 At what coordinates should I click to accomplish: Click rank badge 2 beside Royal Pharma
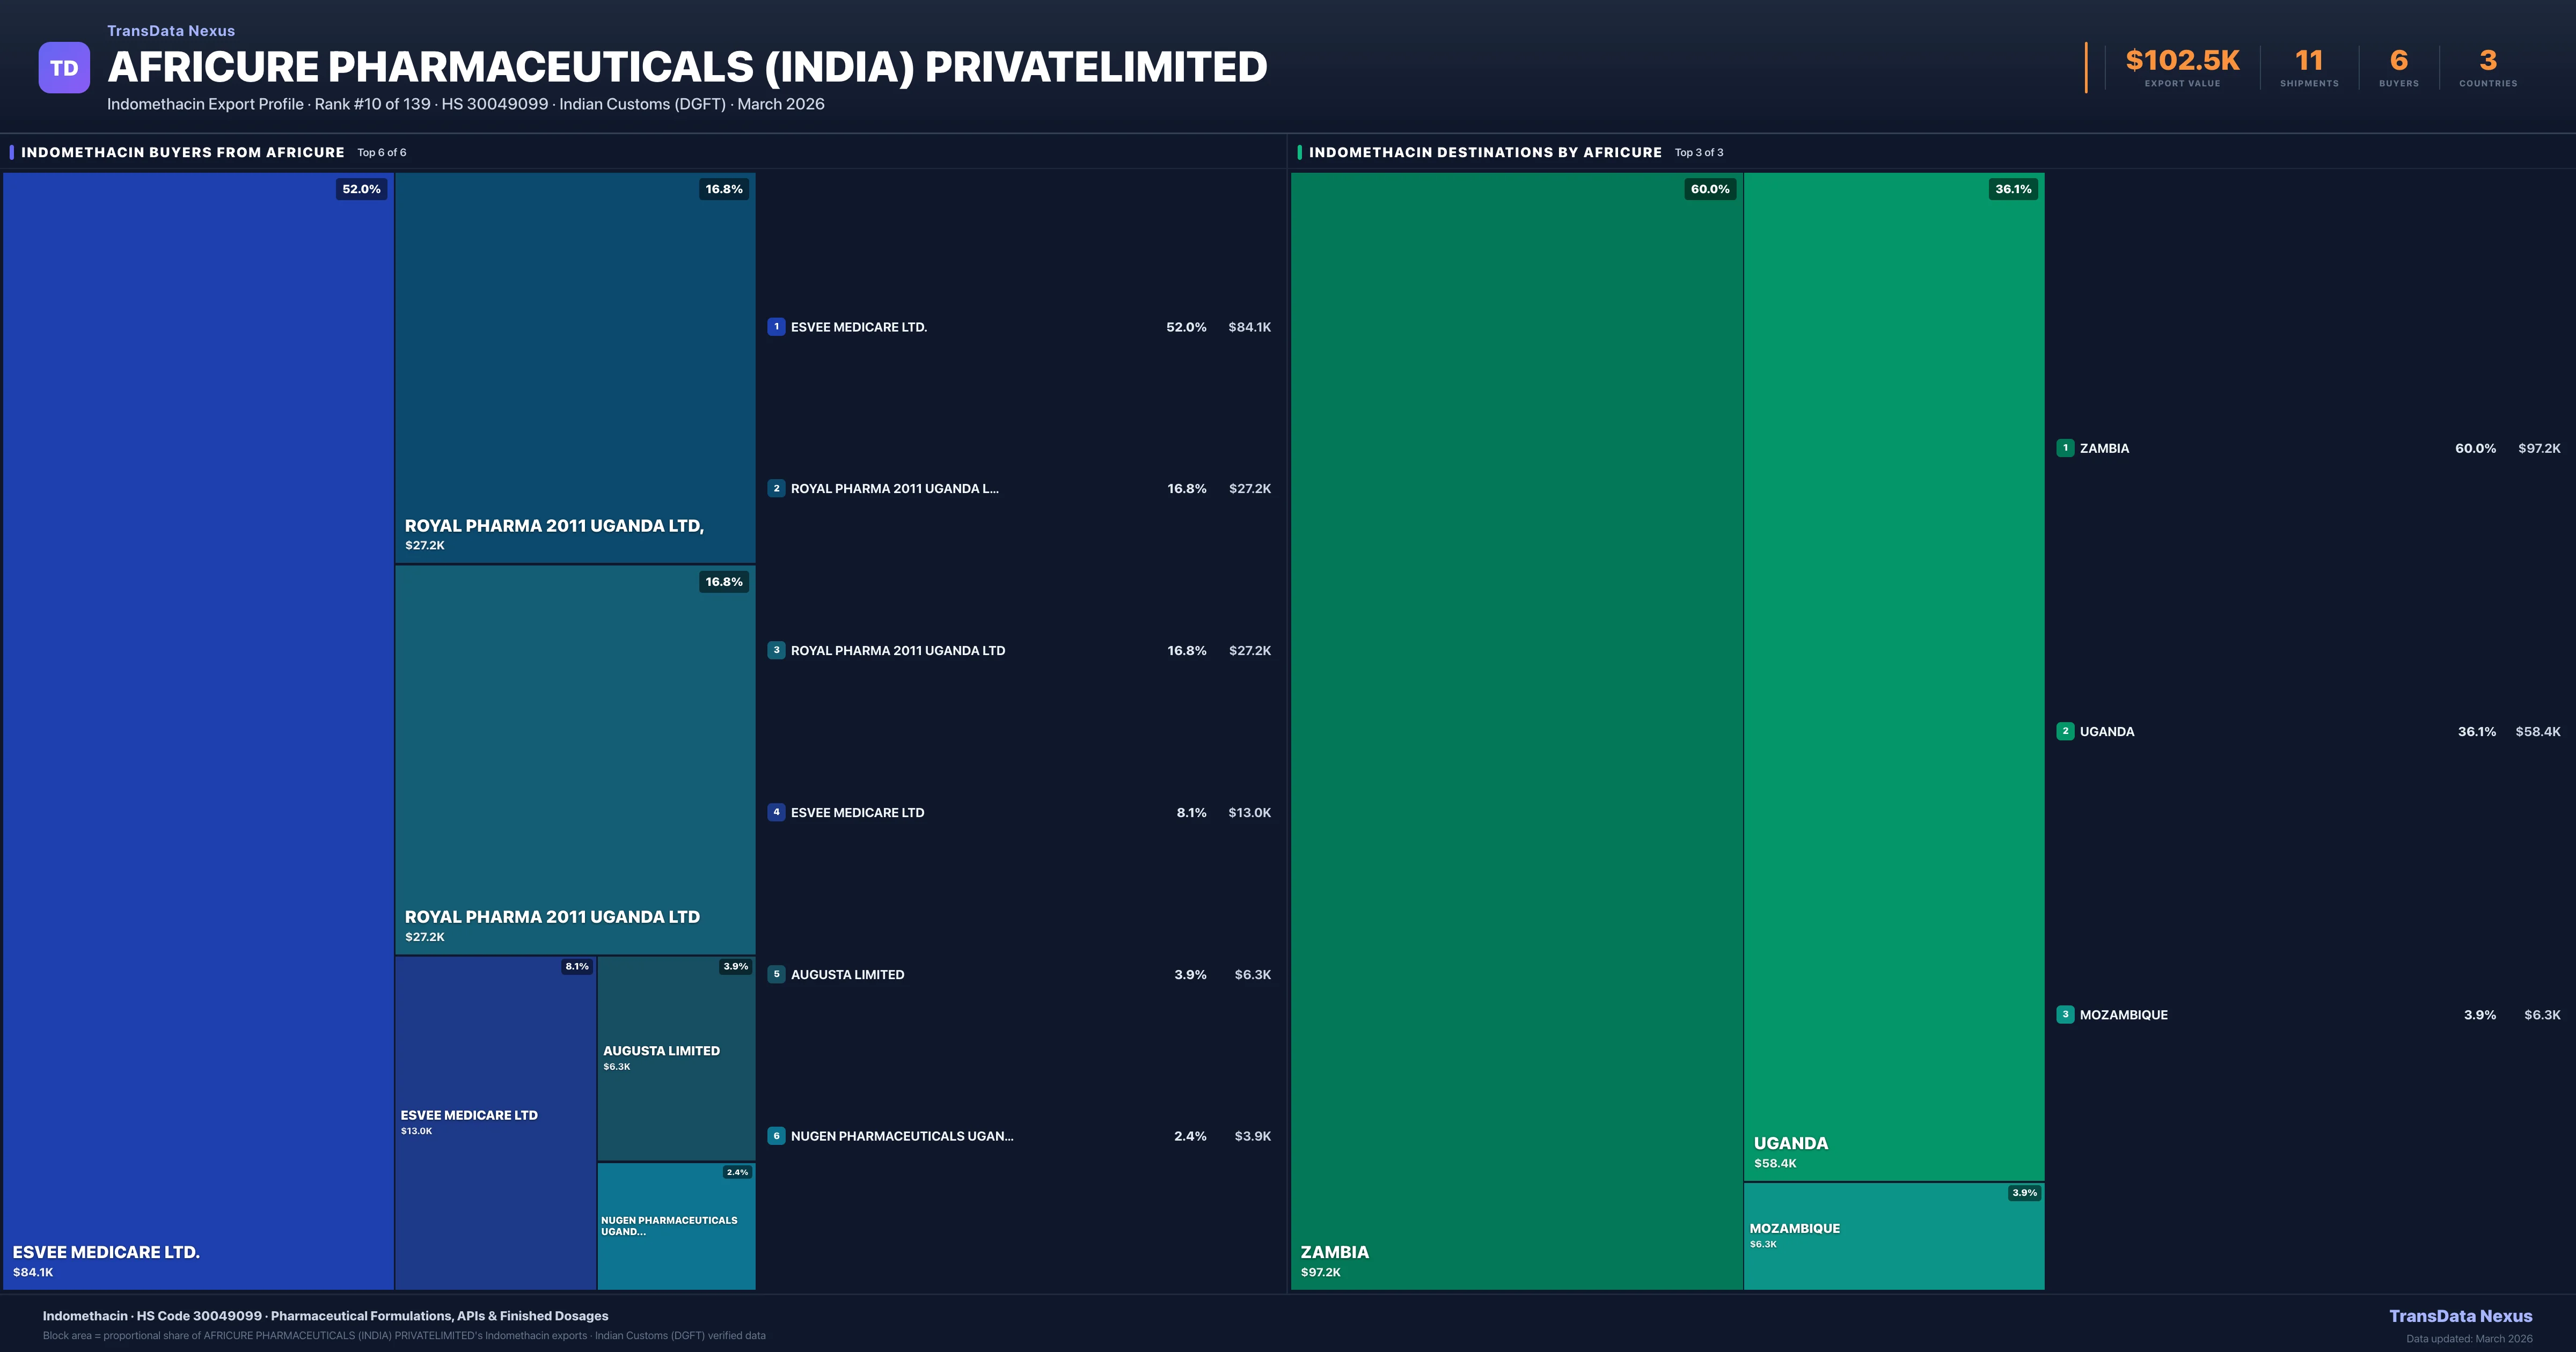[776, 489]
